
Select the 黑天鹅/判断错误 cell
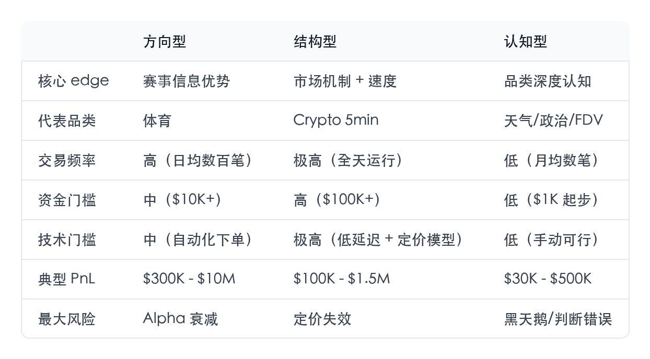coord(558,319)
